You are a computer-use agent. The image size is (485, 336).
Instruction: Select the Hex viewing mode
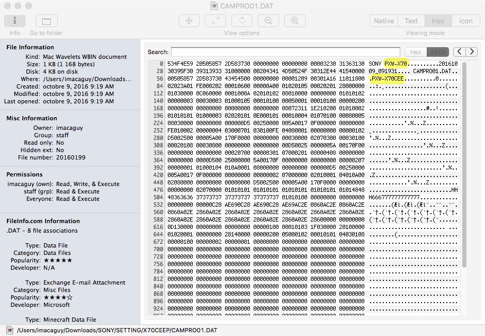[x=438, y=21]
